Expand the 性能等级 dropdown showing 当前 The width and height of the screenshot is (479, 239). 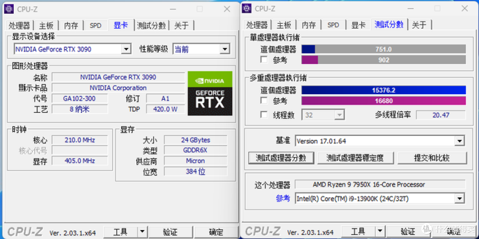(x=225, y=49)
